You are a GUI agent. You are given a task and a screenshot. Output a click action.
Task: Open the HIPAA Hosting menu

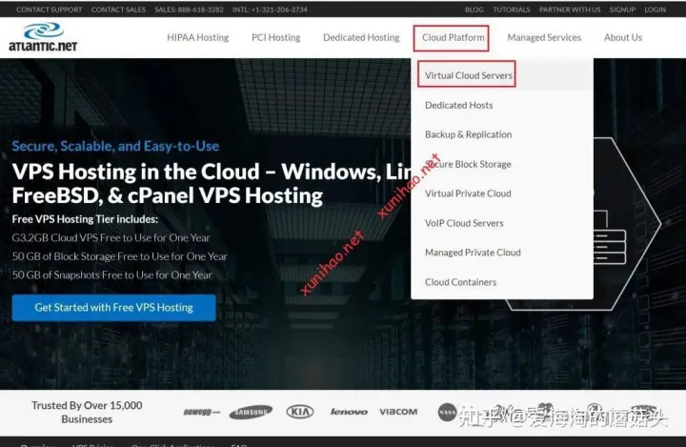point(198,38)
